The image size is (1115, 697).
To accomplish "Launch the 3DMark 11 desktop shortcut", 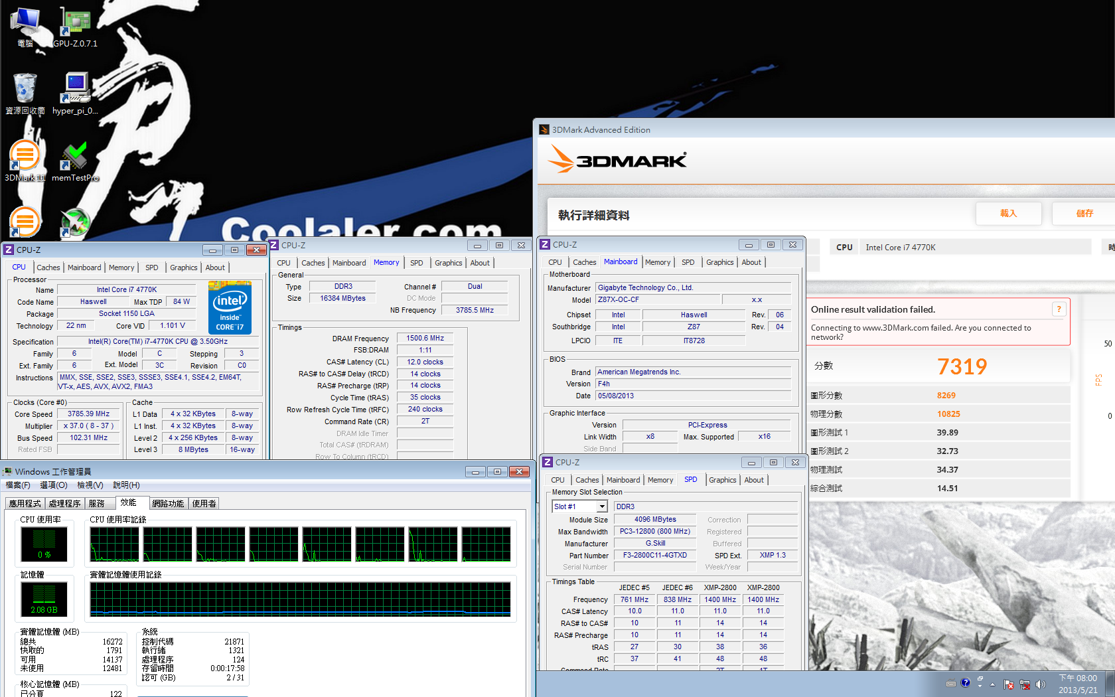I will (x=25, y=161).
